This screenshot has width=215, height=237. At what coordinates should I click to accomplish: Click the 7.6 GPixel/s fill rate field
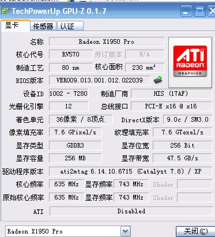coord(75,132)
